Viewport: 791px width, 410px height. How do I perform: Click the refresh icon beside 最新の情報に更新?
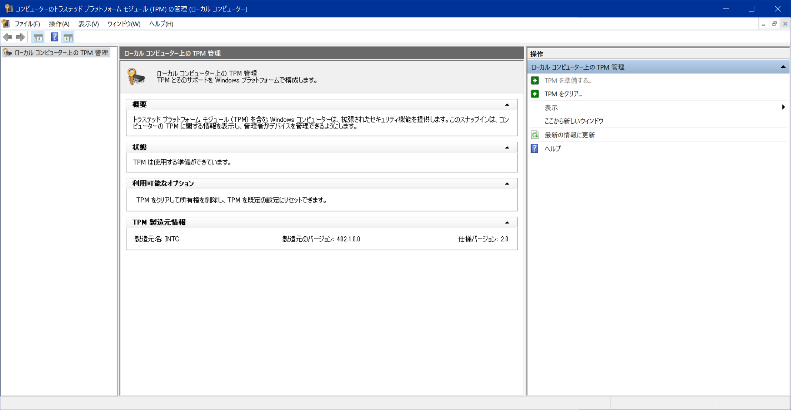535,135
